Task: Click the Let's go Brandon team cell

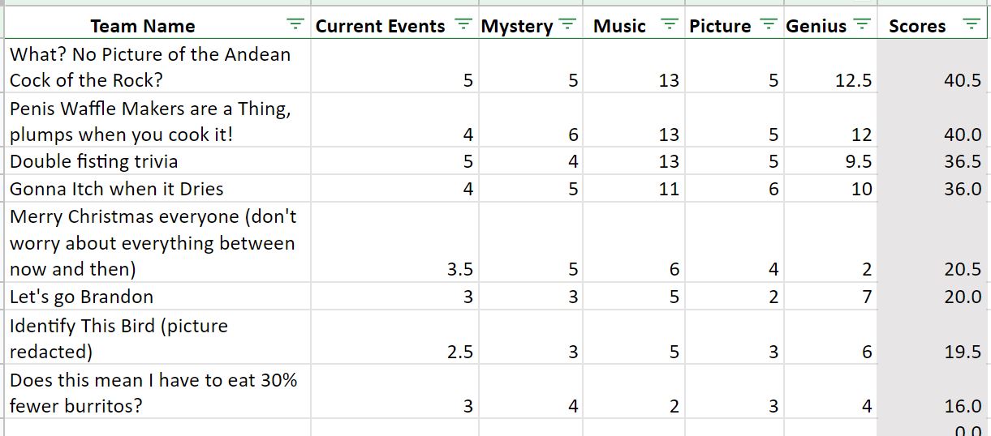Action: point(158,297)
